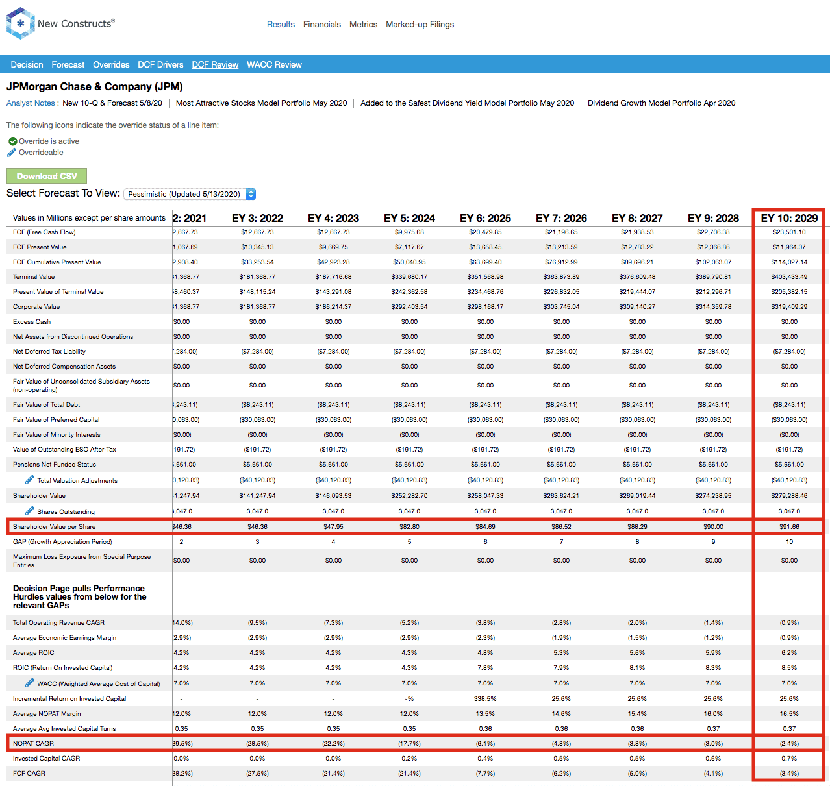Screen dimensions: 830x786
Task: Click FCF CAGR value (3.4%)
Action: click(790, 774)
